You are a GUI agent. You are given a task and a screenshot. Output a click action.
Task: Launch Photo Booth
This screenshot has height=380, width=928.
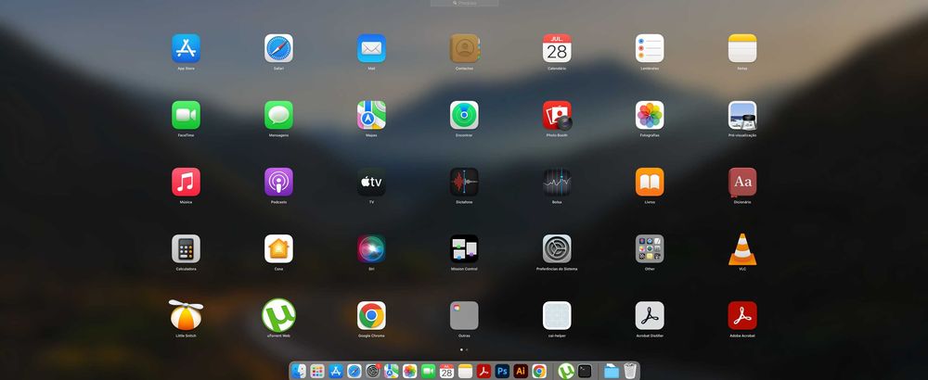coord(557,115)
